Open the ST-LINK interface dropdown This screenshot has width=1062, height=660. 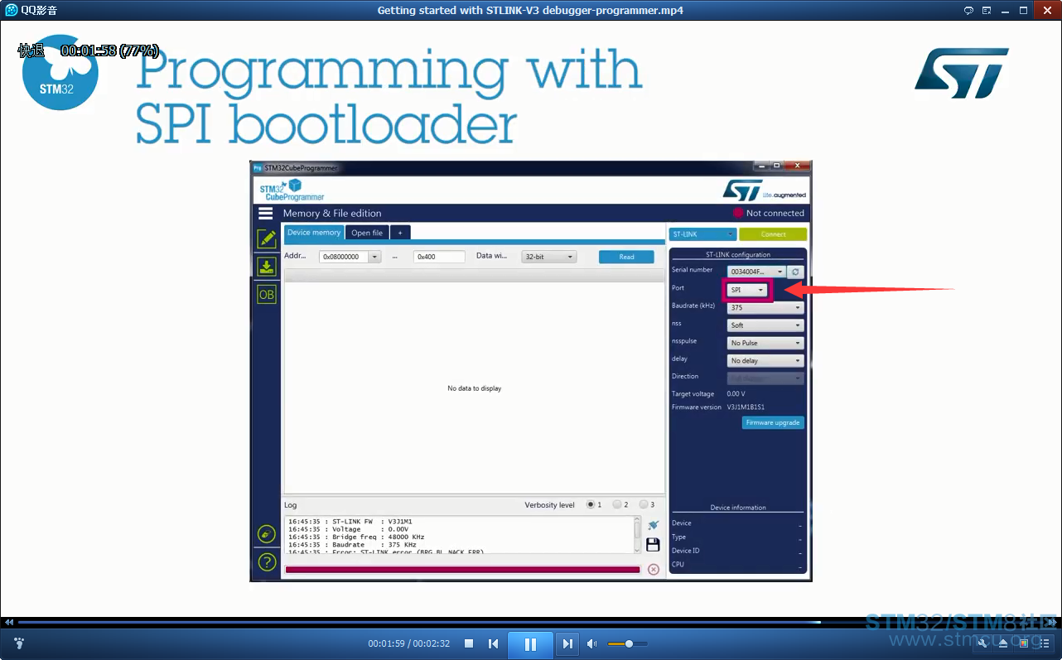(702, 234)
